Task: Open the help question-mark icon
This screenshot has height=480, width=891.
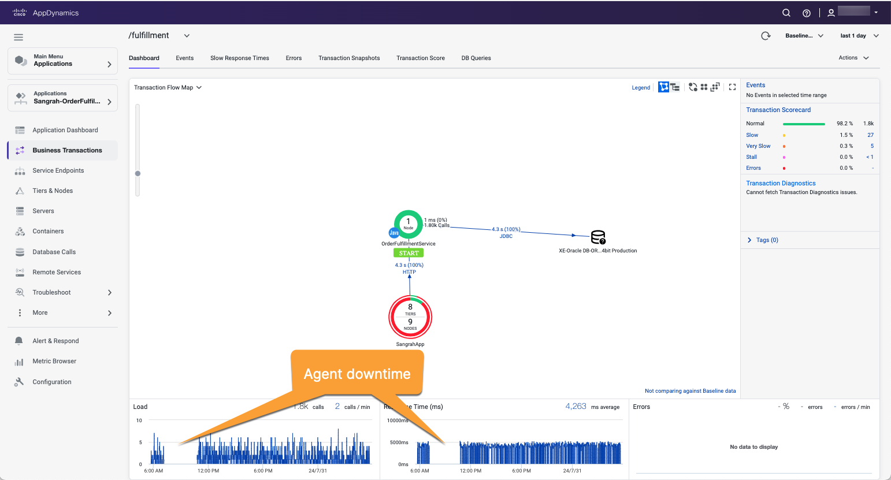Action: pos(807,13)
